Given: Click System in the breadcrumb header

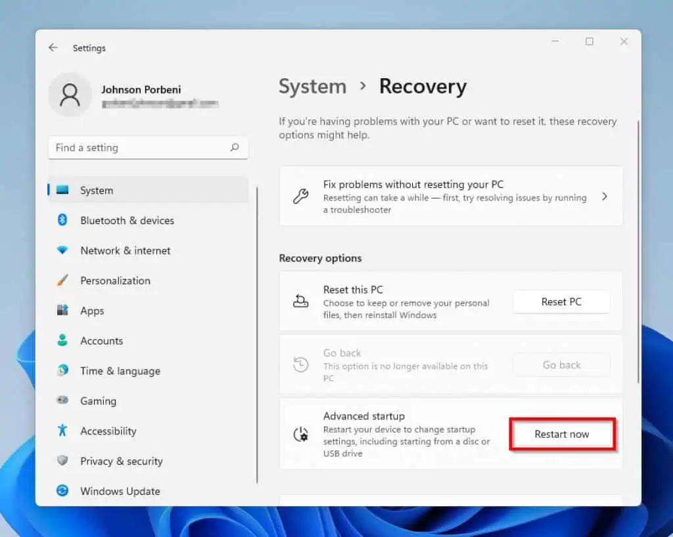Looking at the screenshot, I should click(312, 87).
